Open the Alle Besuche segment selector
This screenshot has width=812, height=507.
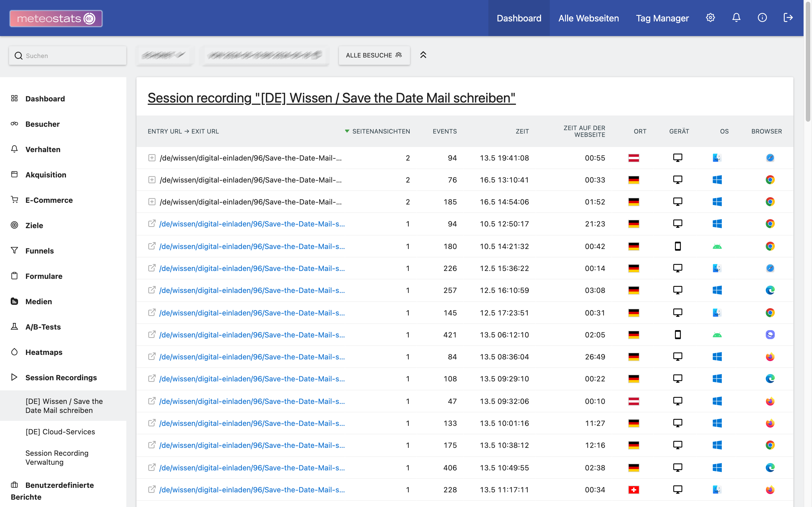374,55
